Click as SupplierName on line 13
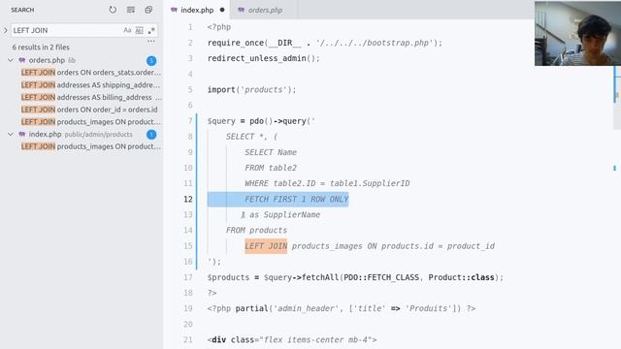 tap(284, 215)
